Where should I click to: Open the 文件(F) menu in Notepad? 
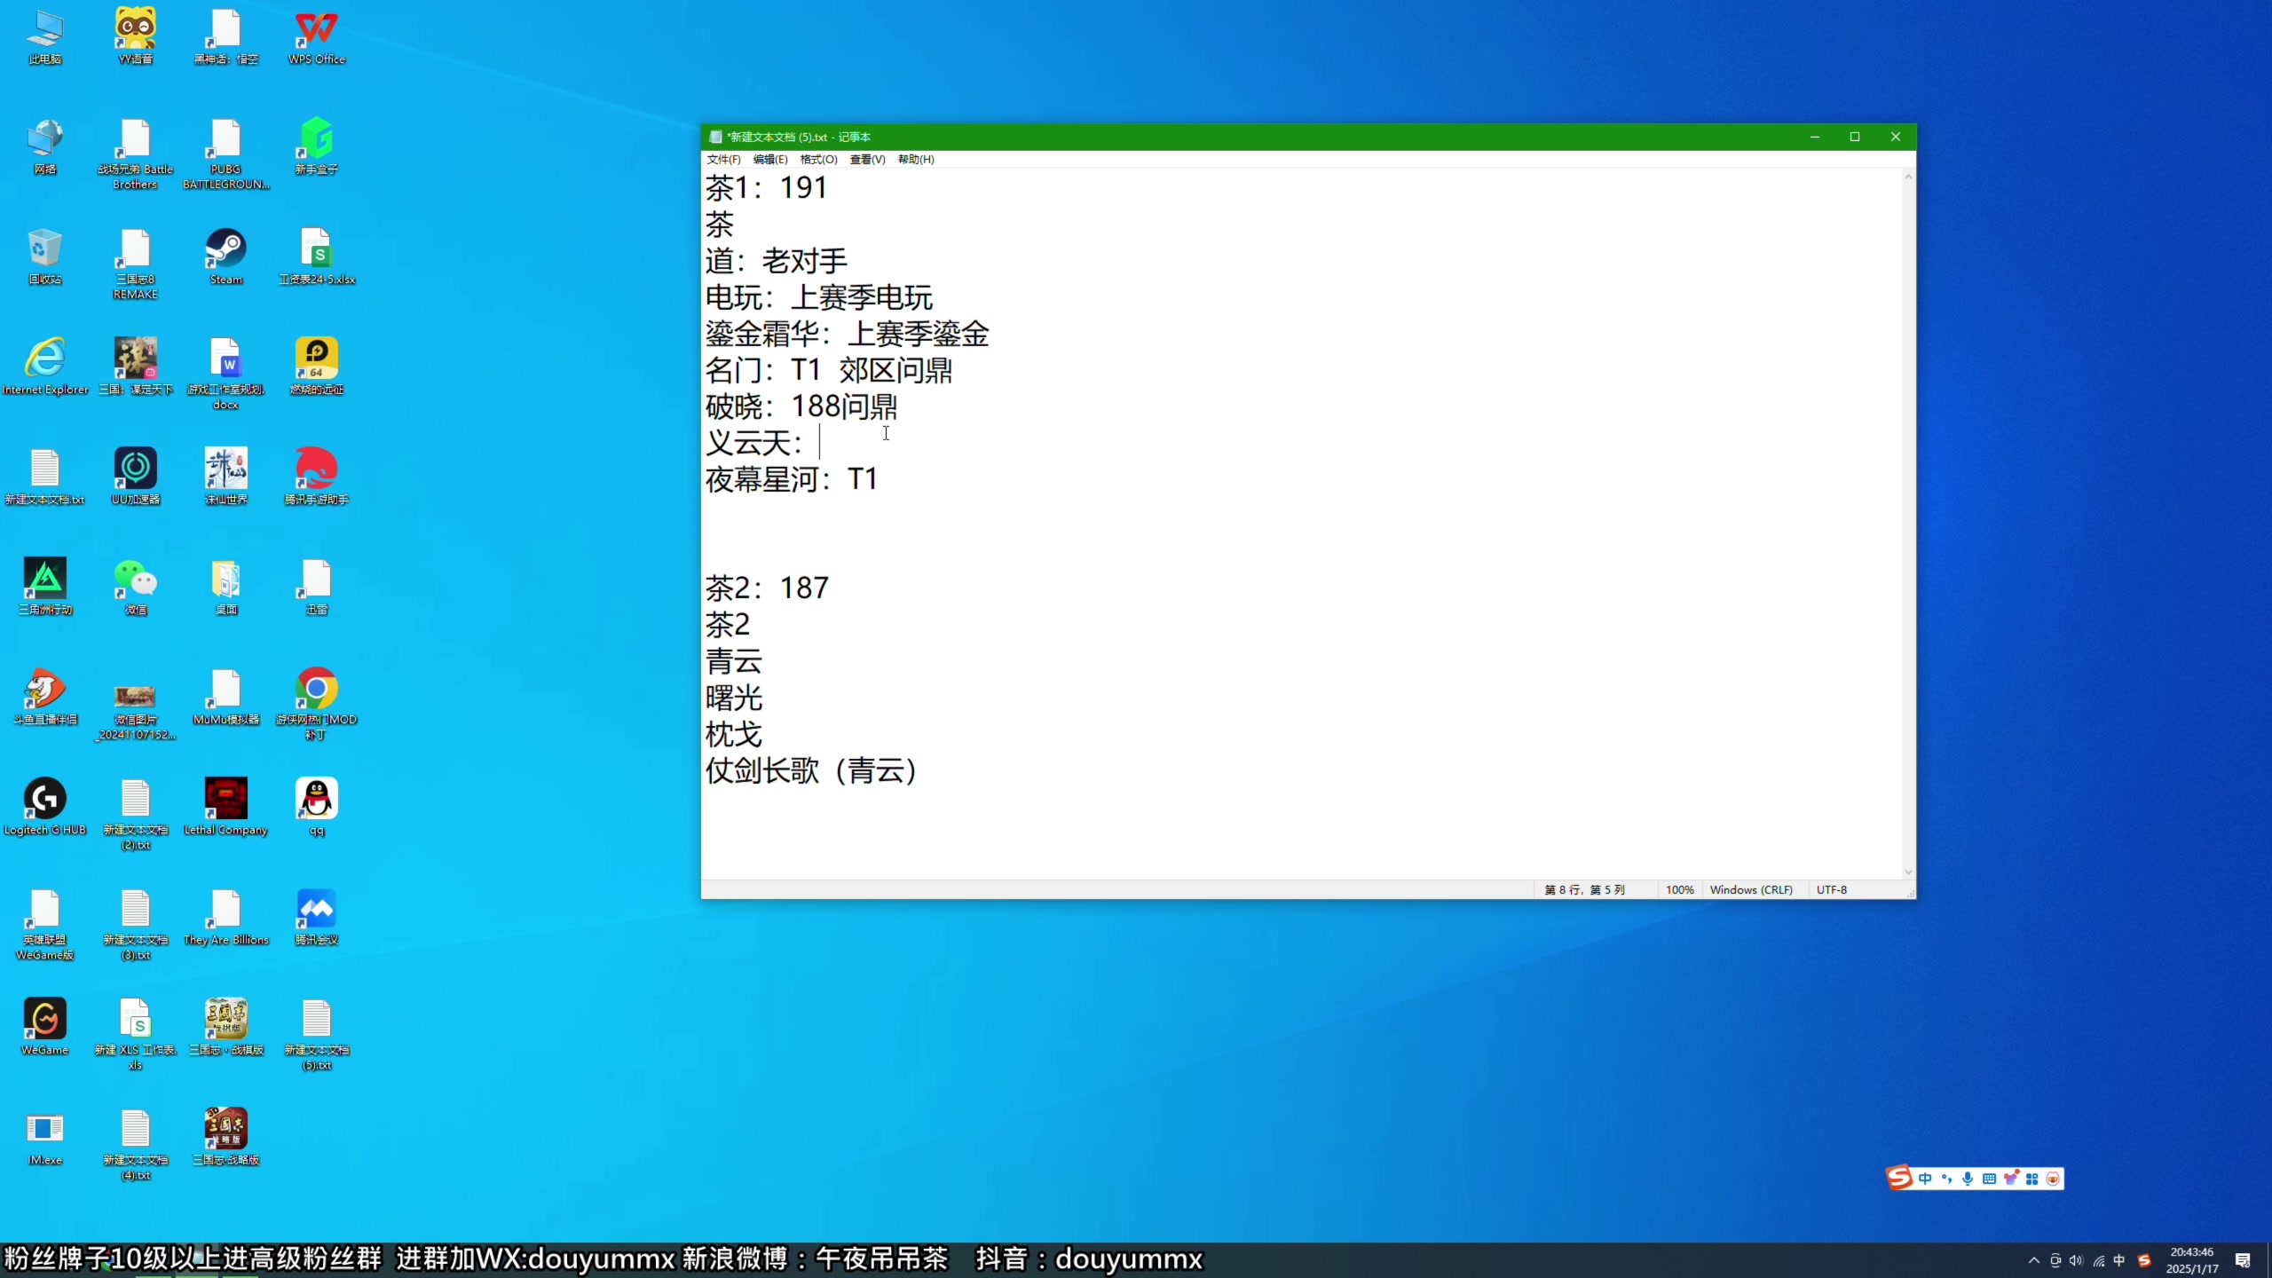pyautogui.click(x=723, y=160)
